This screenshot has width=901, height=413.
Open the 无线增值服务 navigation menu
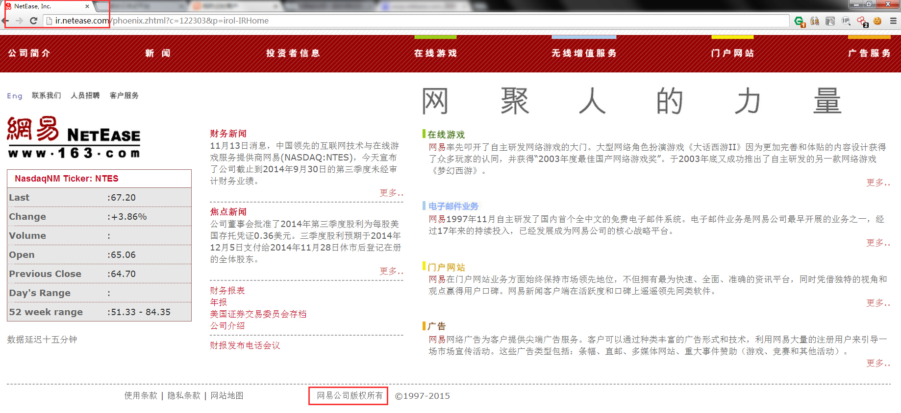pos(584,53)
